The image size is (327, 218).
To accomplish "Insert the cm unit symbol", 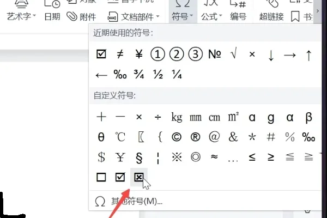I will [214, 118].
